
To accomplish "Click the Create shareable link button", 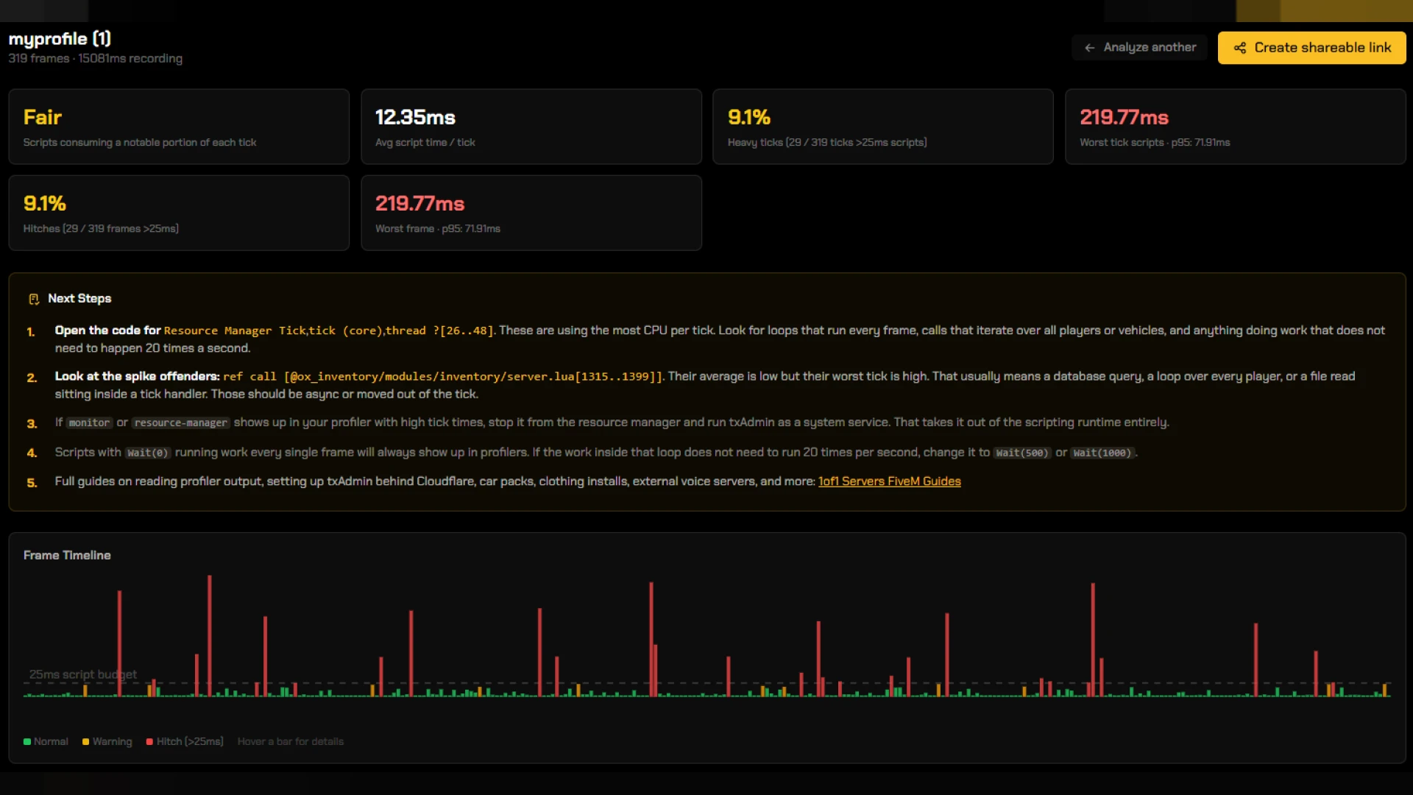I will 1311,48.
